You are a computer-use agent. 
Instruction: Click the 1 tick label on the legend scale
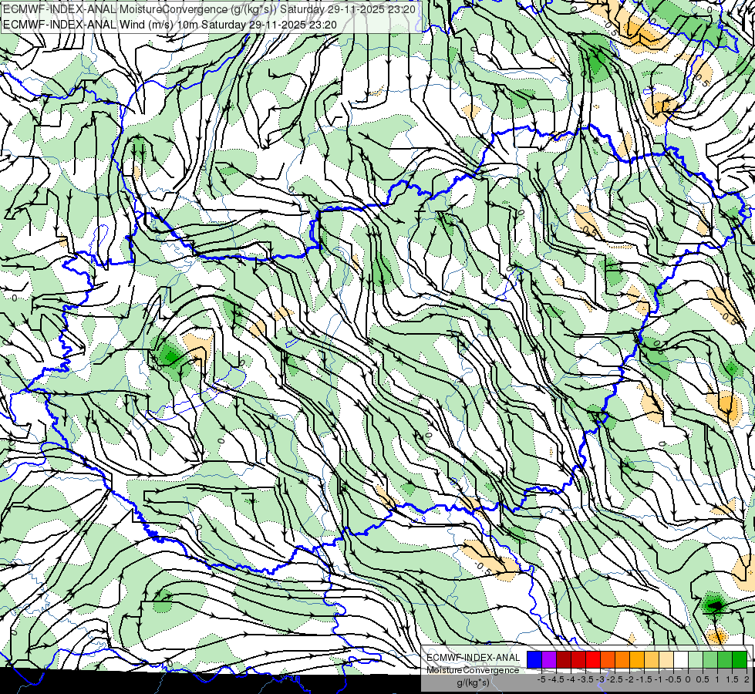(x=717, y=679)
